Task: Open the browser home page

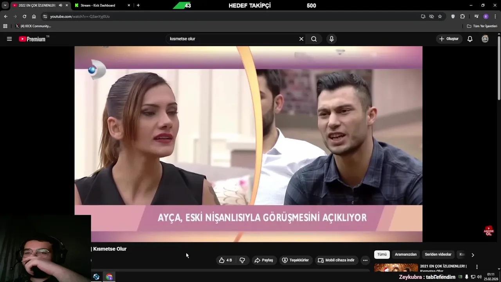Action: [34, 16]
